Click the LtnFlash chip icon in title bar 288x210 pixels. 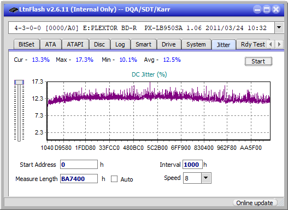pos(14,9)
